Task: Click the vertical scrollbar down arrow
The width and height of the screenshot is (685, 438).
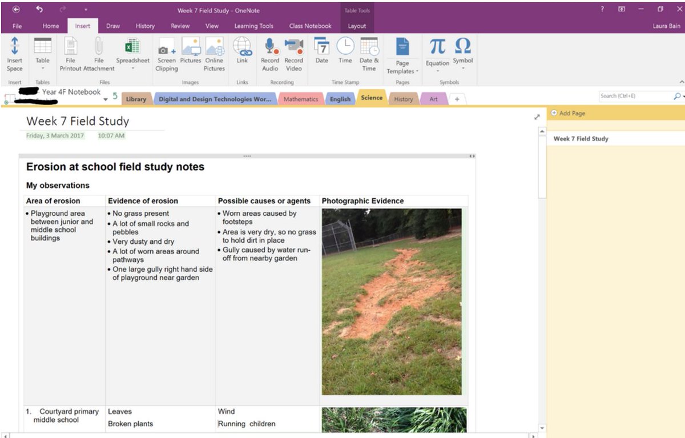Action: pos(542,427)
